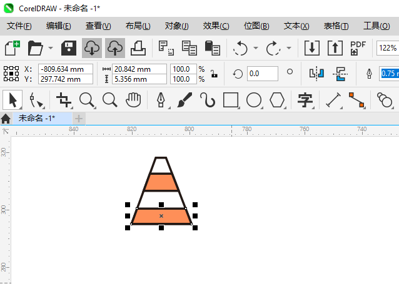This screenshot has height=284, width=399.
Task: Select the Dimension line tool
Action: 333,100
